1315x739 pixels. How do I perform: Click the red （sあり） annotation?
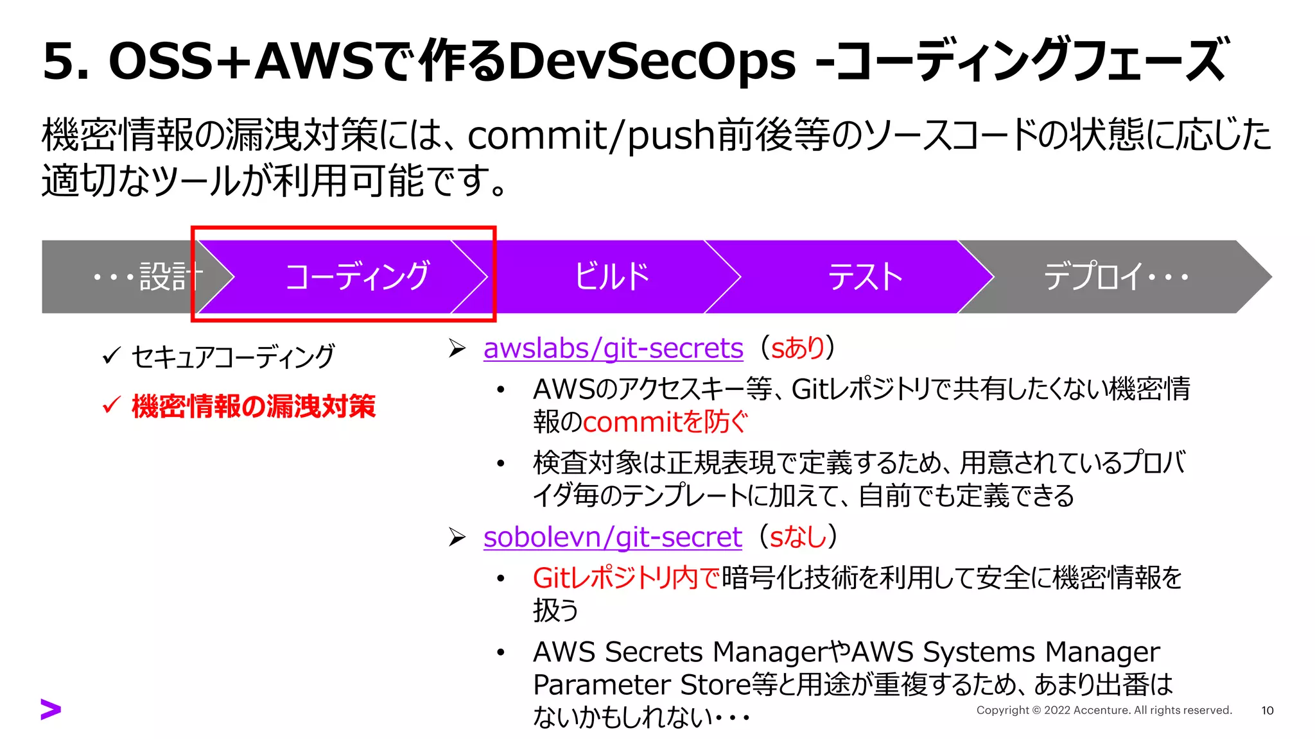[x=797, y=348]
